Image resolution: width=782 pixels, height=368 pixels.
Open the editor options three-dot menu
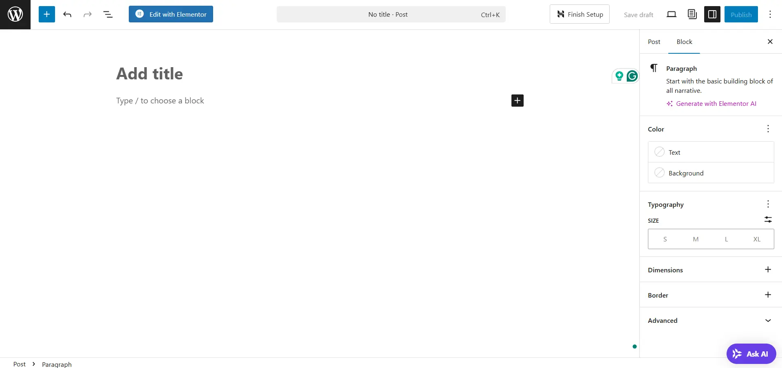[770, 14]
